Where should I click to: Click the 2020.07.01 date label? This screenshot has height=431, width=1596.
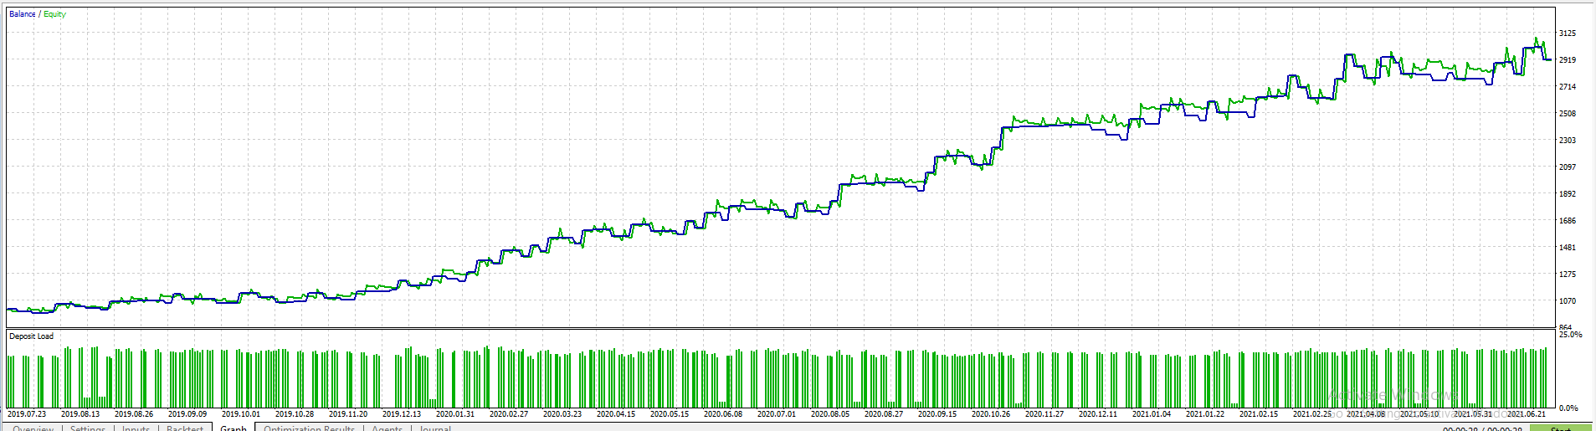pyautogui.click(x=777, y=414)
